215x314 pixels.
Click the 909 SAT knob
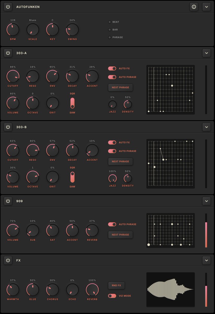coord(52,231)
